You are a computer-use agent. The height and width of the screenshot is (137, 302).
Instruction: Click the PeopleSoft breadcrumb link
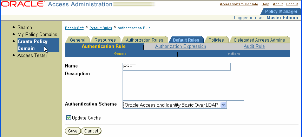coord(74,28)
